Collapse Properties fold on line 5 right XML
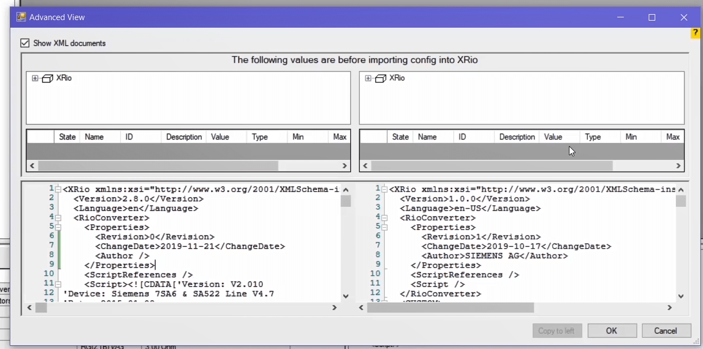The image size is (703, 349). tap(384, 227)
